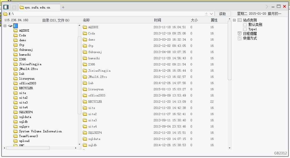Click the file list vertical scrollbar thumb
This screenshot has height=158, width=290.
[x=229, y=51]
